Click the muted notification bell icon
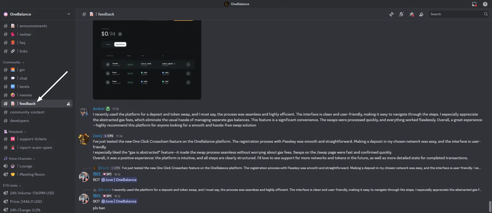492x213 pixels. (401, 14)
